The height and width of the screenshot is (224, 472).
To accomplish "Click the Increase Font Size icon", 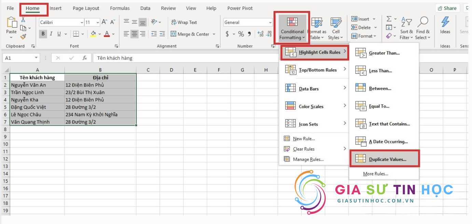I will tap(105, 22).
